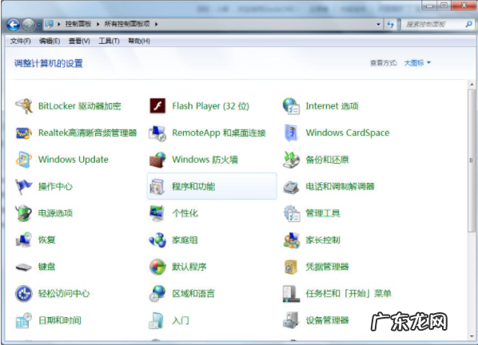Click the Back navigation button
This screenshot has height=345, width=478.
(13, 25)
